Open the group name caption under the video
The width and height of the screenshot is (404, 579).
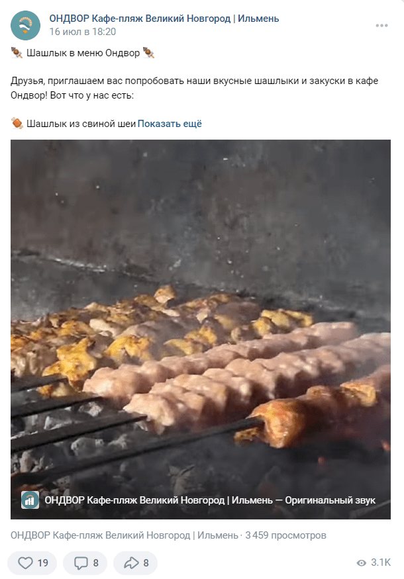coord(125,535)
